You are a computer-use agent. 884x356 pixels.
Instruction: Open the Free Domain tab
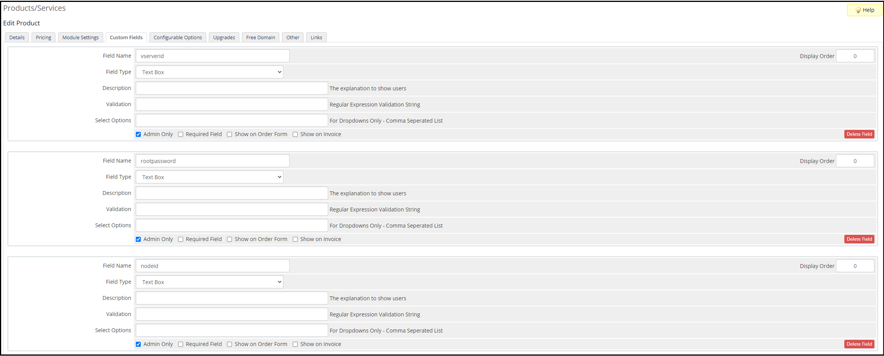point(260,38)
